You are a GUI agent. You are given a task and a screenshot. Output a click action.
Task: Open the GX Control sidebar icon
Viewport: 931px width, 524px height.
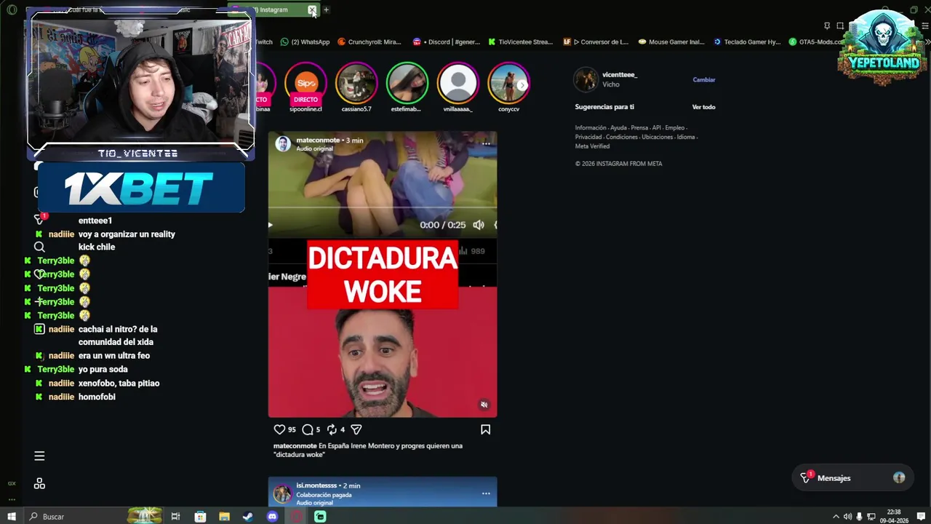[x=12, y=483]
